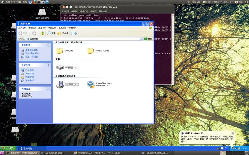Open the Views dropdown in explorer toolbar
This screenshot has height=155, width=249.
click(x=74, y=34)
